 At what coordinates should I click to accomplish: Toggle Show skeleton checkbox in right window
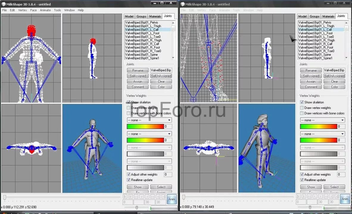tap(302, 102)
